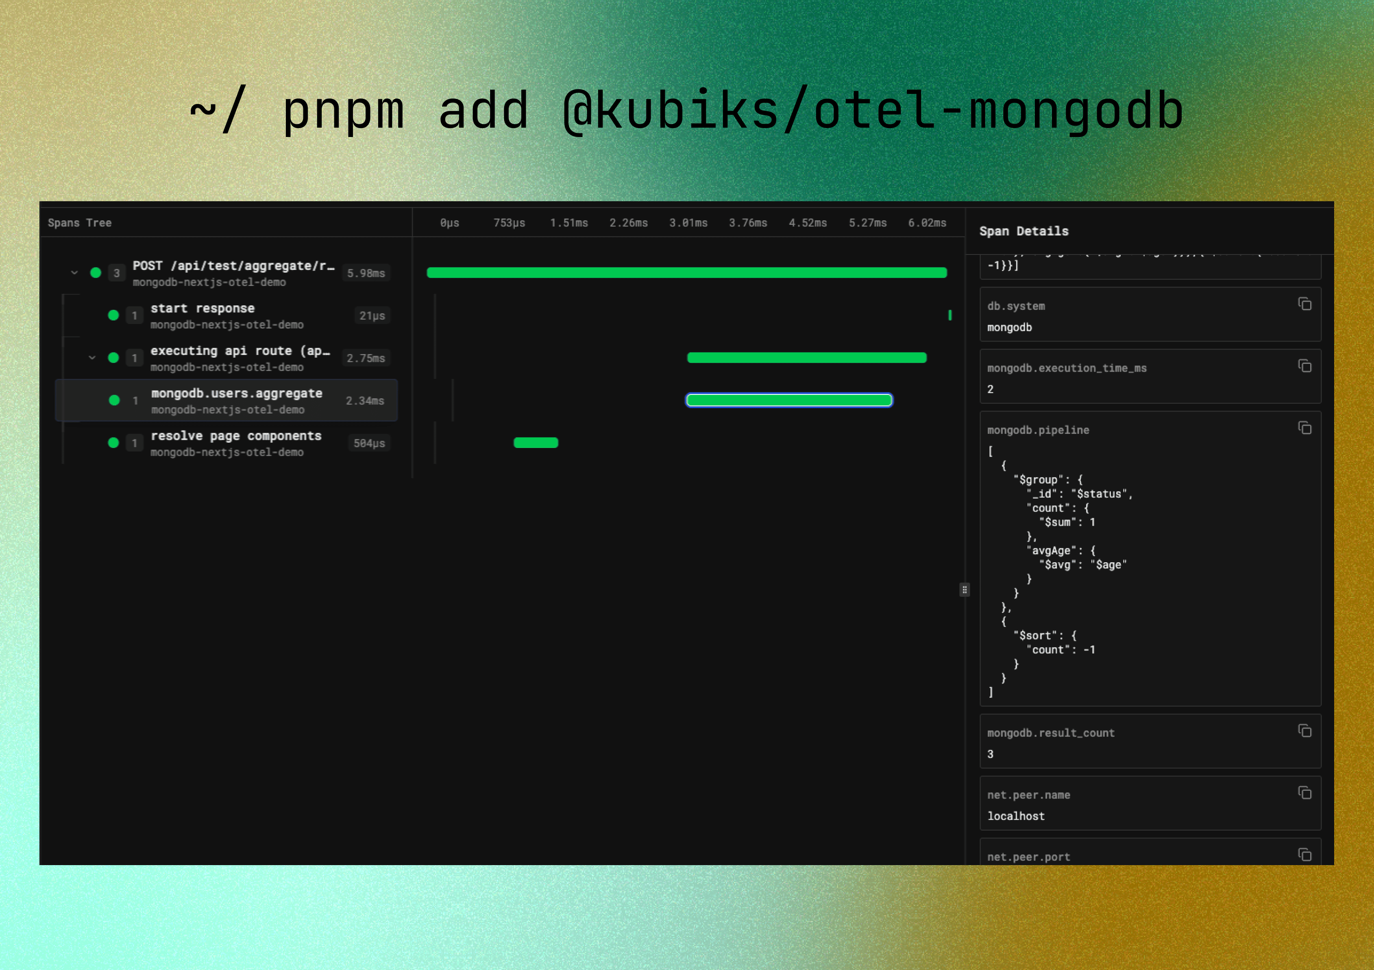Click the highlighted mongodb.users.aggregate timeline bar
Image resolution: width=1374 pixels, height=970 pixels.
[x=789, y=400]
